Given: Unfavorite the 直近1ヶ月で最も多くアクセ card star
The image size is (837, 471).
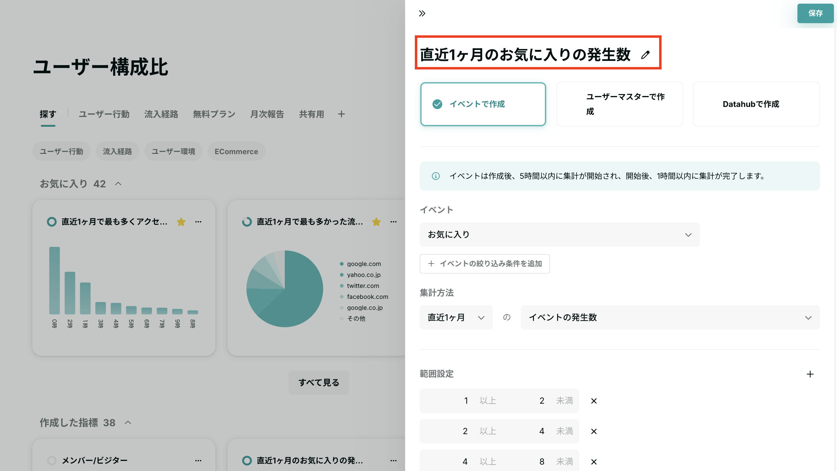Looking at the screenshot, I should pyautogui.click(x=181, y=222).
